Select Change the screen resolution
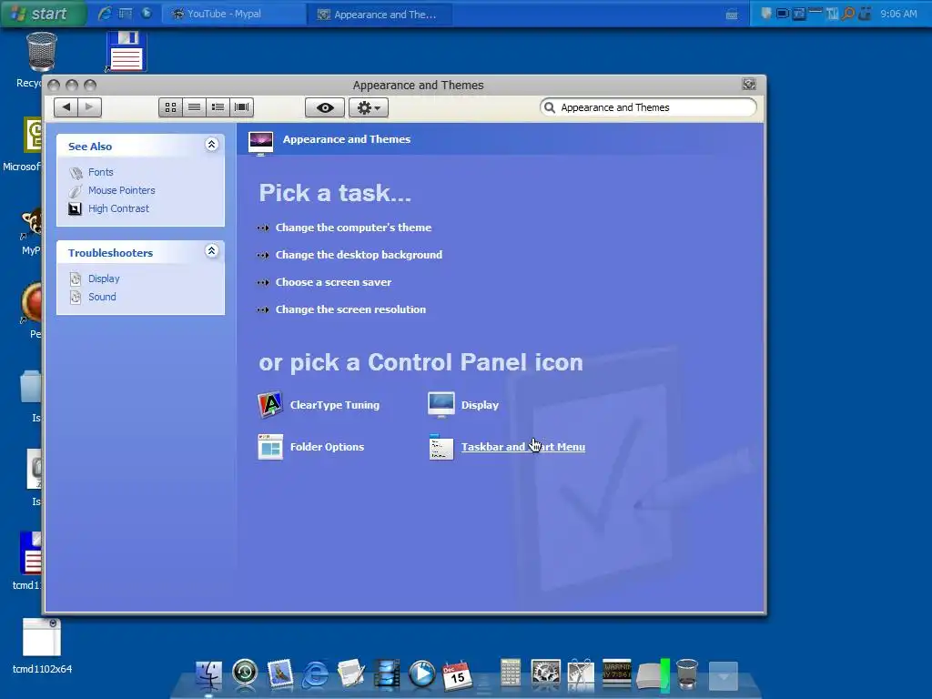 click(350, 309)
